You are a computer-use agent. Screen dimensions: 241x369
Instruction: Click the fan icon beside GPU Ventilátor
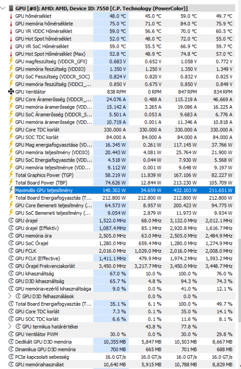(11, 92)
